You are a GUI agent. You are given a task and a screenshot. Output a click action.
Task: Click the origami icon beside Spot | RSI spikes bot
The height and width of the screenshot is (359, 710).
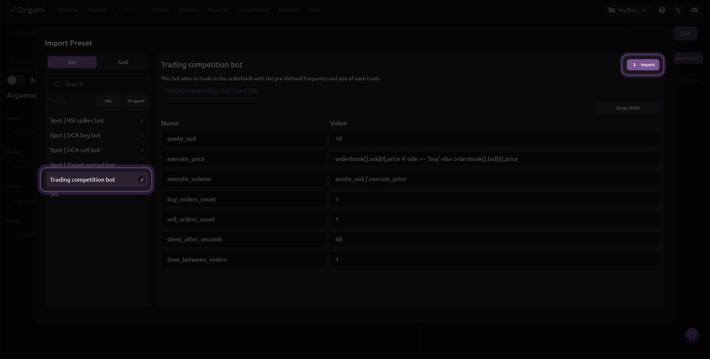click(141, 121)
